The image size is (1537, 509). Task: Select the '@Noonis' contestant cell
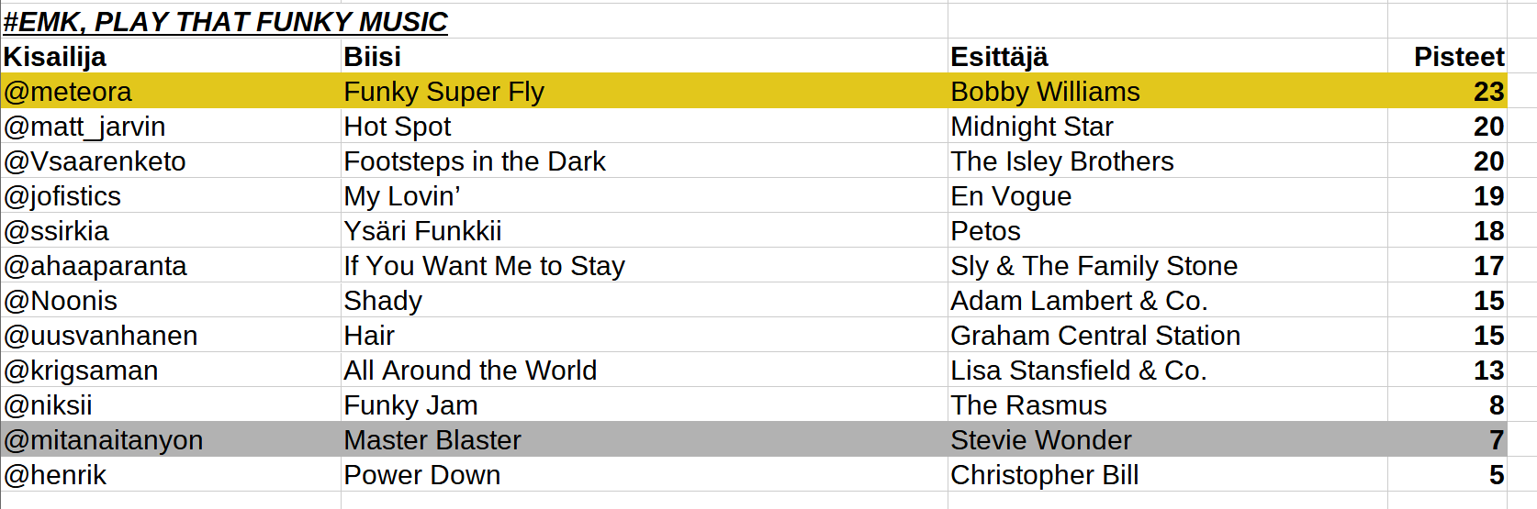(x=61, y=301)
